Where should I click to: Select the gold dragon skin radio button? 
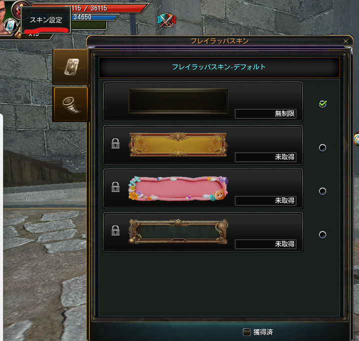click(322, 147)
